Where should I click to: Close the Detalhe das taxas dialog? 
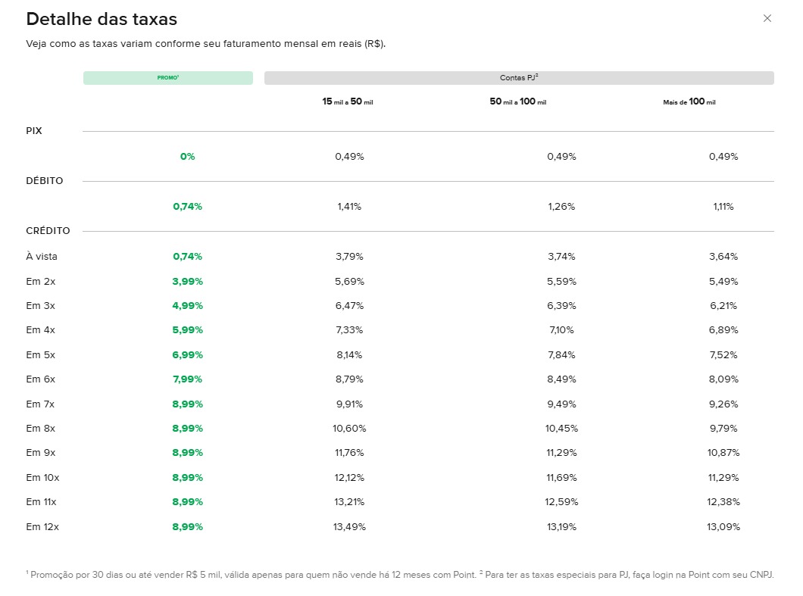click(x=767, y=18)
